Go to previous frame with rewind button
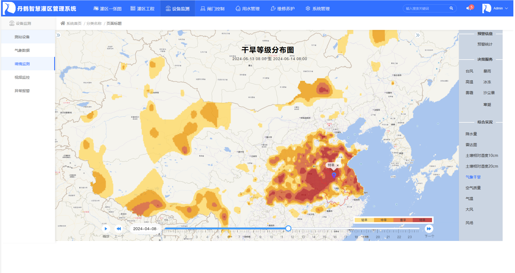Screen dimensions: 515x273 (119, 229)
